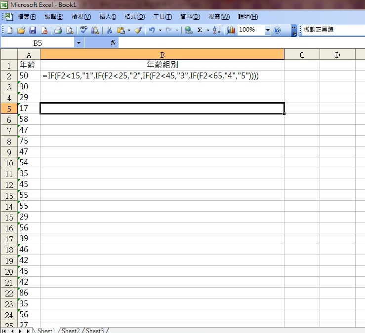Open the Redo history dropdown

(x=177, y=30)
